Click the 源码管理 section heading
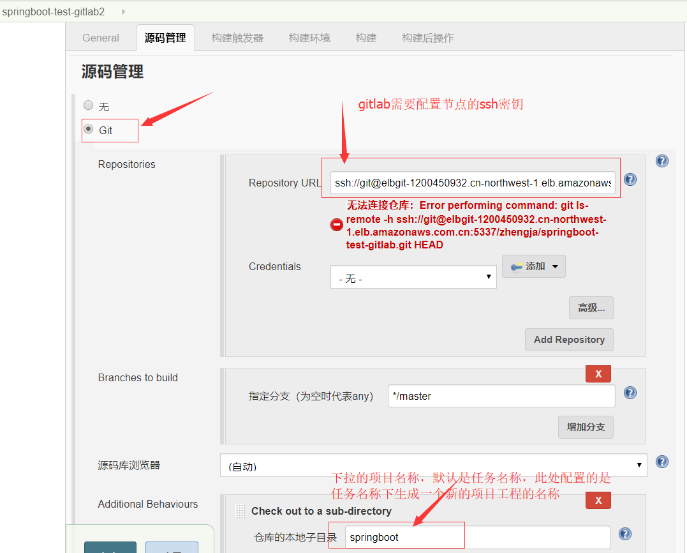This screenshot has width=687, height=553. (113, 72)
